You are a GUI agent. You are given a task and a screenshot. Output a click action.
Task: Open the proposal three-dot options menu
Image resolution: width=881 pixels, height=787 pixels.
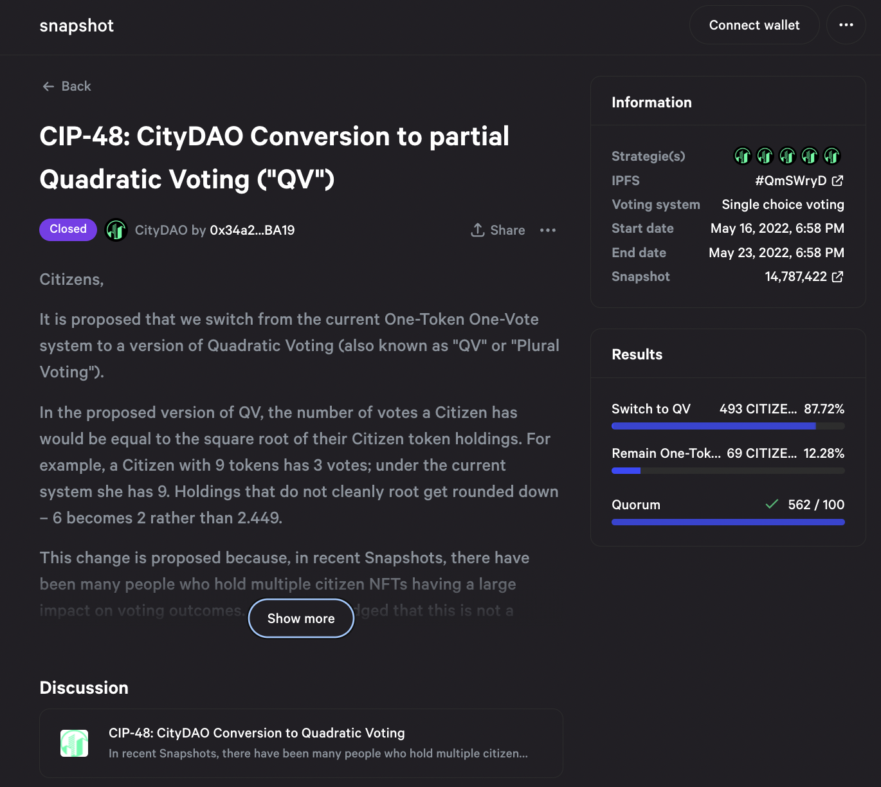[x=548, y=230]
